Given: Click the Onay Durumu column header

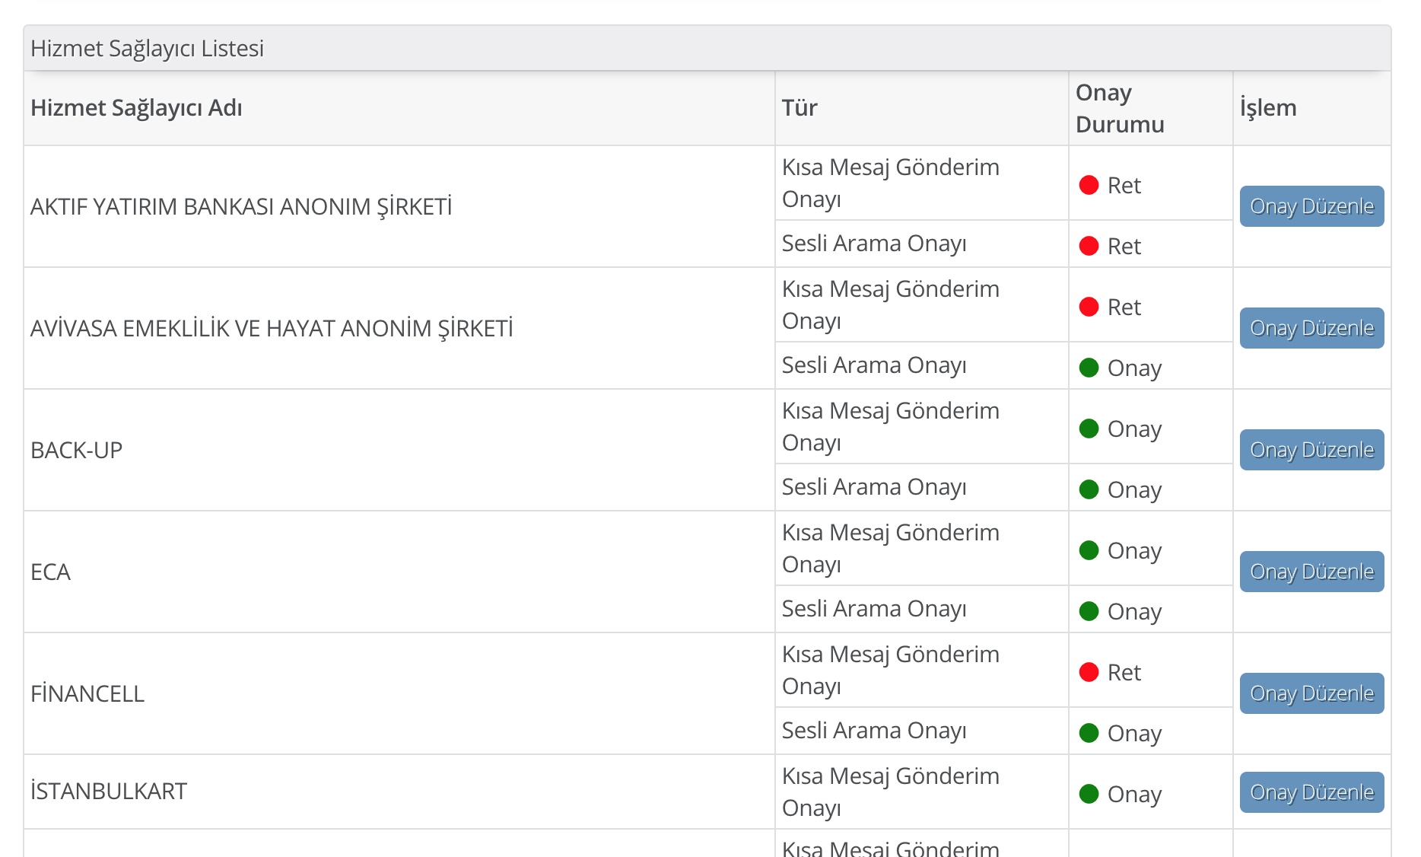Looking at the screenshot, I should [x=1120, y=108].
